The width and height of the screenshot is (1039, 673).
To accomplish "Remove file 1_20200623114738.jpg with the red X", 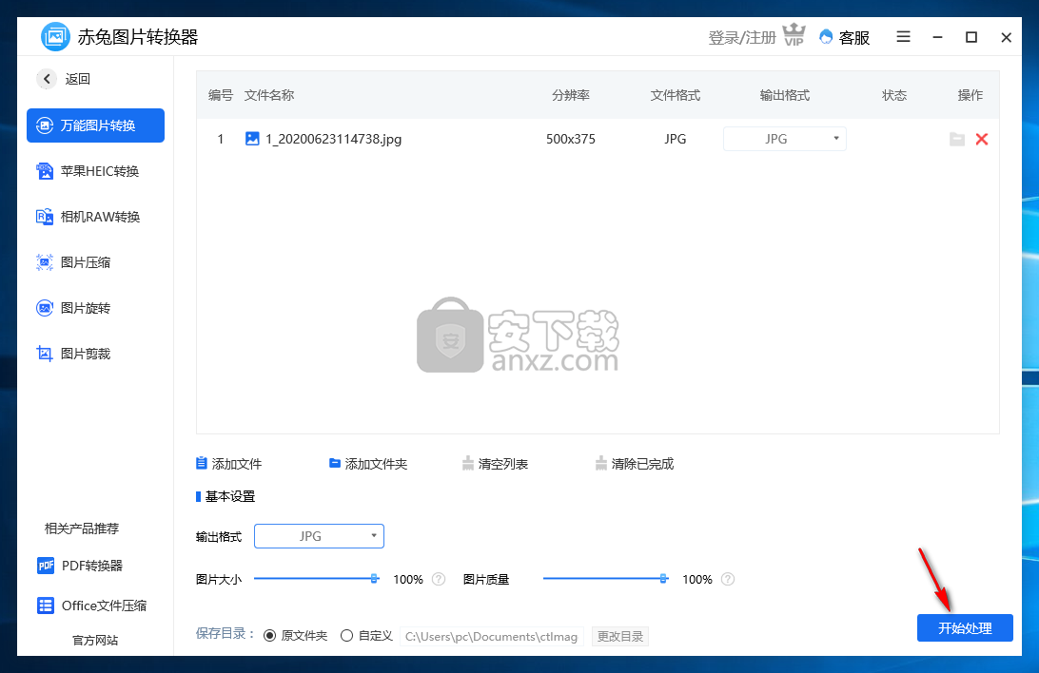I will tap(982, 139).
